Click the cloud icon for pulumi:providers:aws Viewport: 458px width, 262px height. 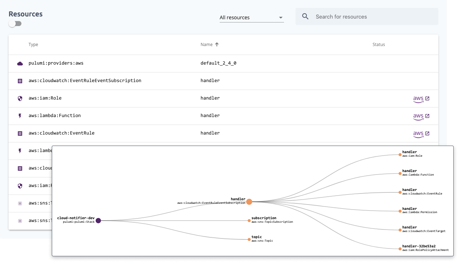[20, 64]
